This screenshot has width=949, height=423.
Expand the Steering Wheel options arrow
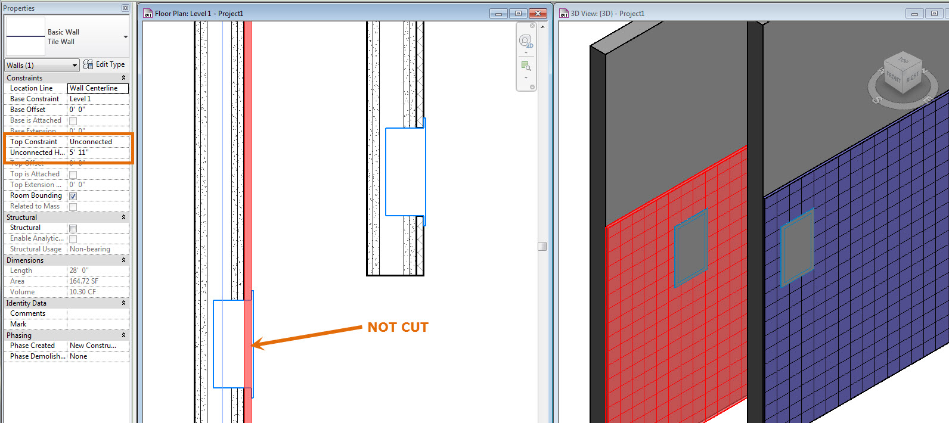coord(526,53)
